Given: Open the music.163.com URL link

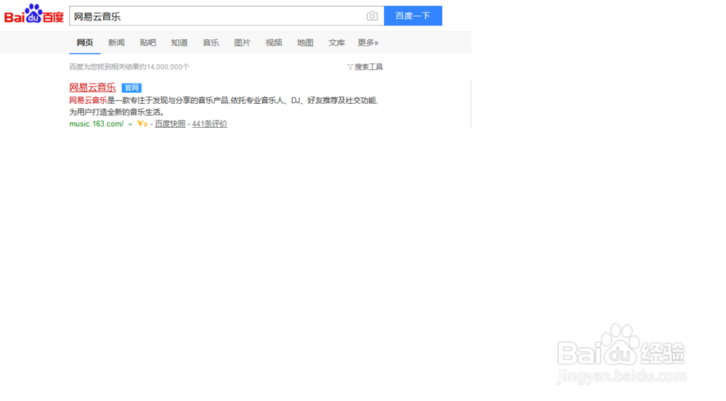Looking at the screenshot, I should coord(97,123).
